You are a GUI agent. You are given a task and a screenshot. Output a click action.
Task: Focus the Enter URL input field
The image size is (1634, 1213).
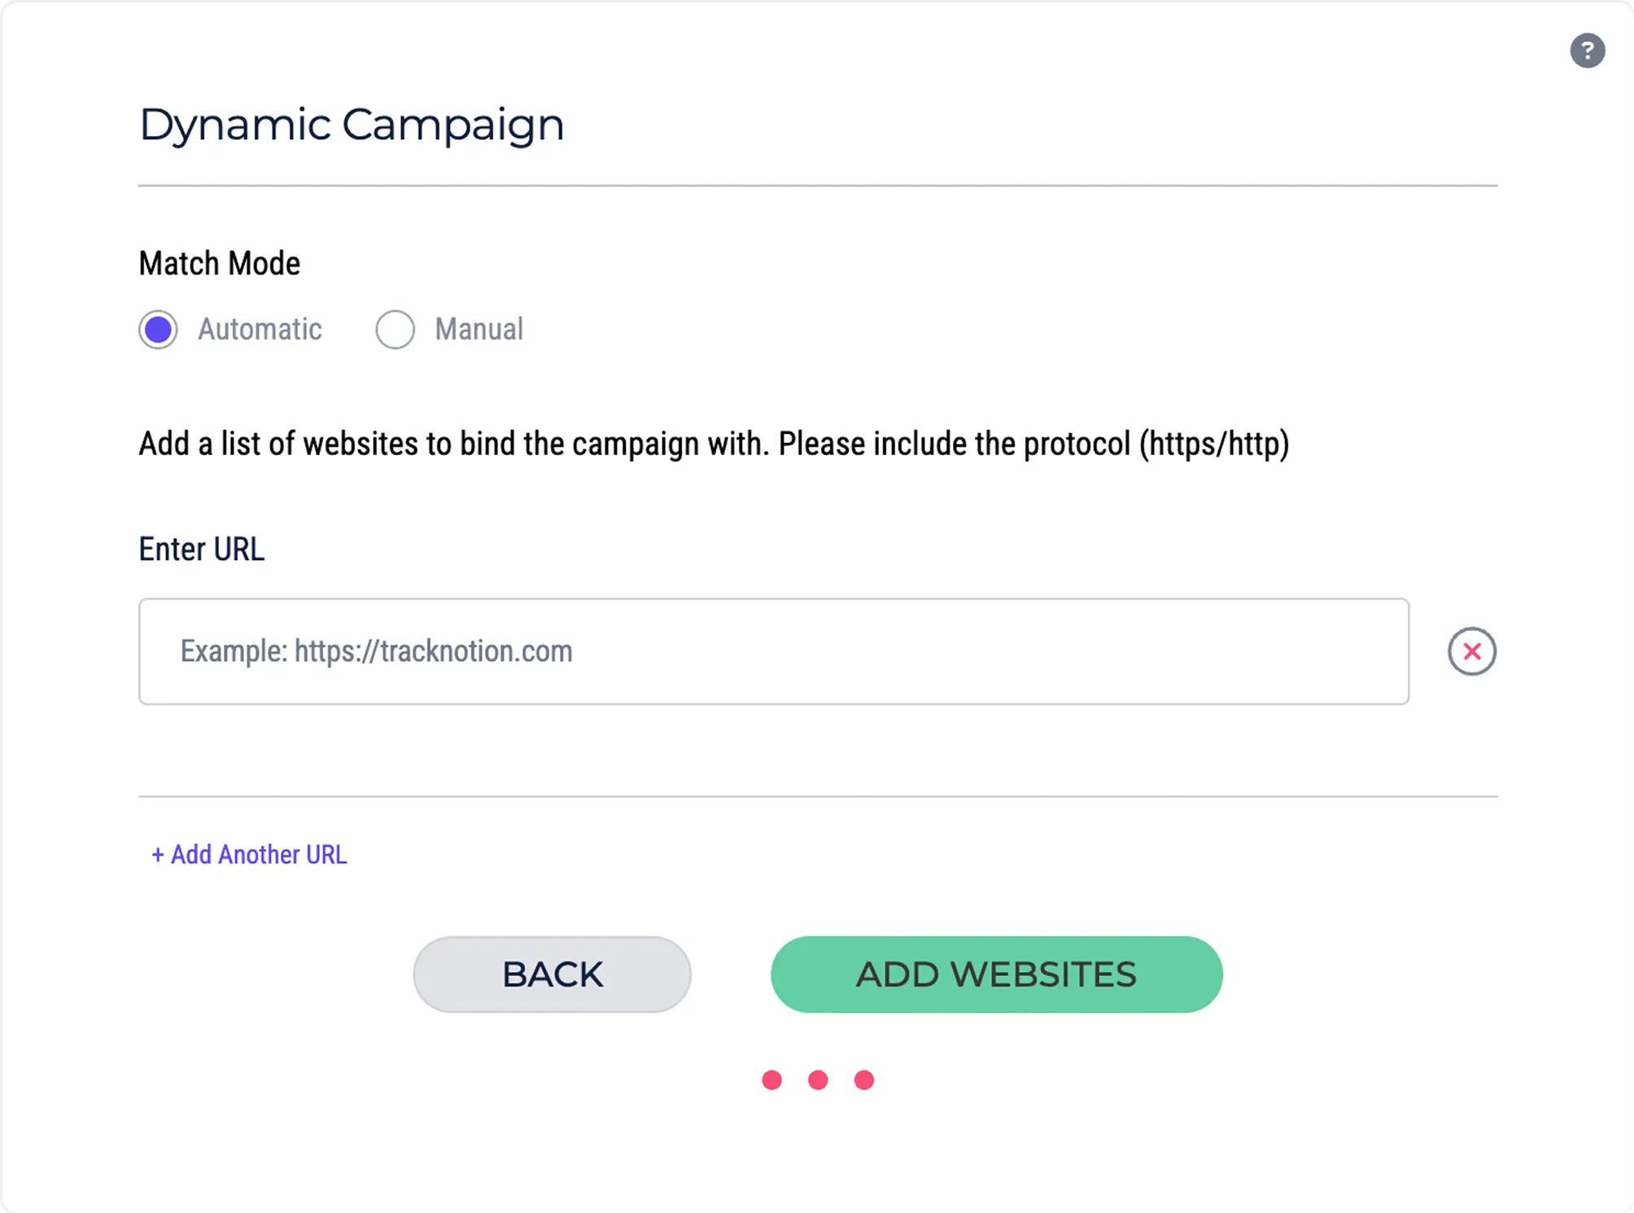click(x=774, y=651)
